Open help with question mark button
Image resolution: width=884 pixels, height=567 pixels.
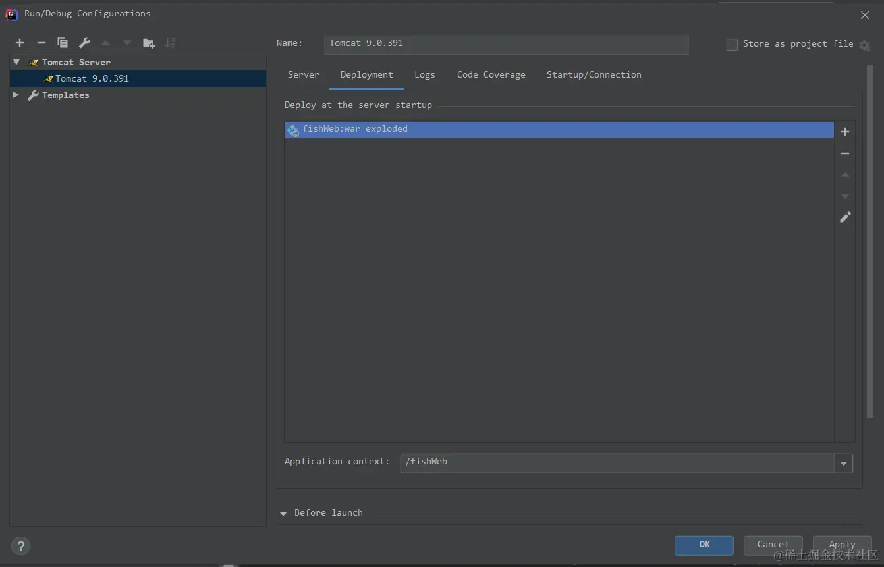click(20, 546)
